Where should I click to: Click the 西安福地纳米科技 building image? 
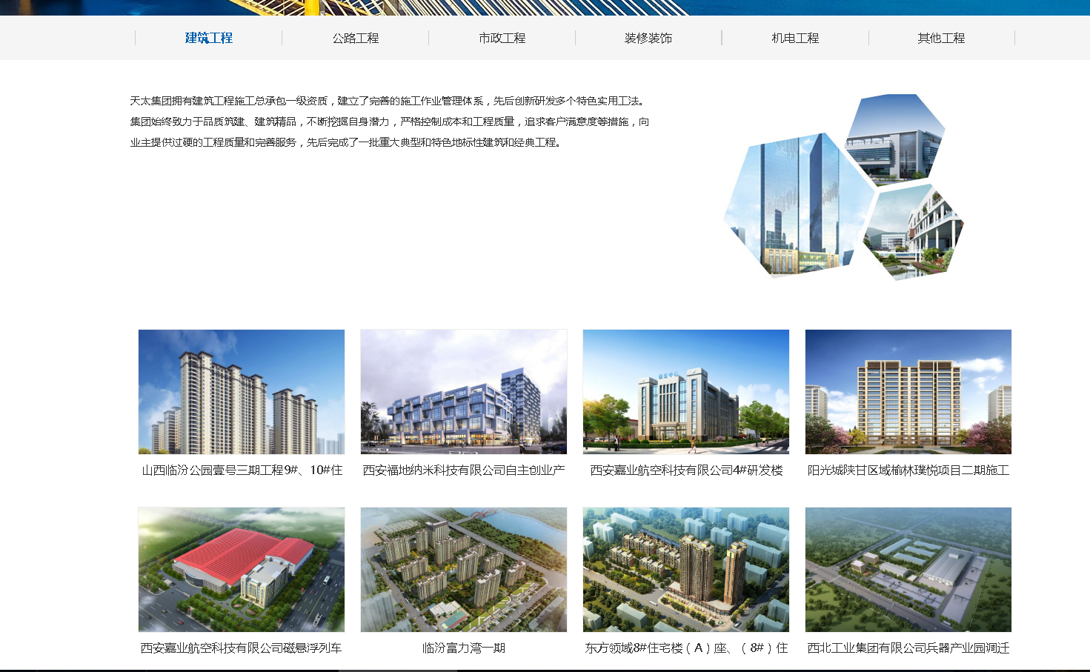tap(464, 391)
